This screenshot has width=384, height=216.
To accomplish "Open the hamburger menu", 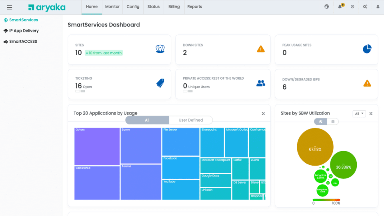I will (10, 7).
